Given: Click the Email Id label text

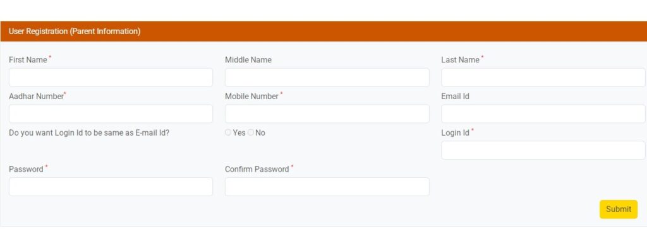Looking at the screenshot, I should 455,97.
